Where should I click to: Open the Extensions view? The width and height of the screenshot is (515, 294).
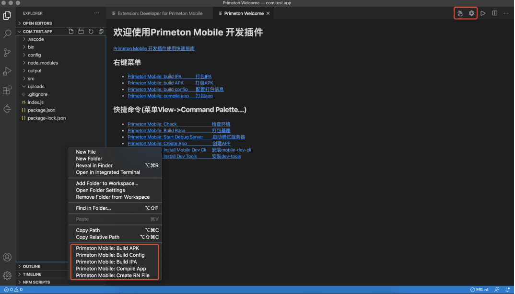point(7,90)
